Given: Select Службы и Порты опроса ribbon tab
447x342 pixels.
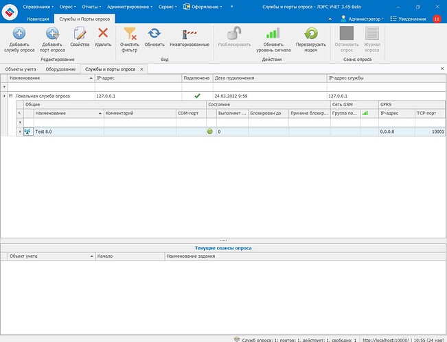Looking at the screenshot, I should pyautogui.click(x=84, y=19).
